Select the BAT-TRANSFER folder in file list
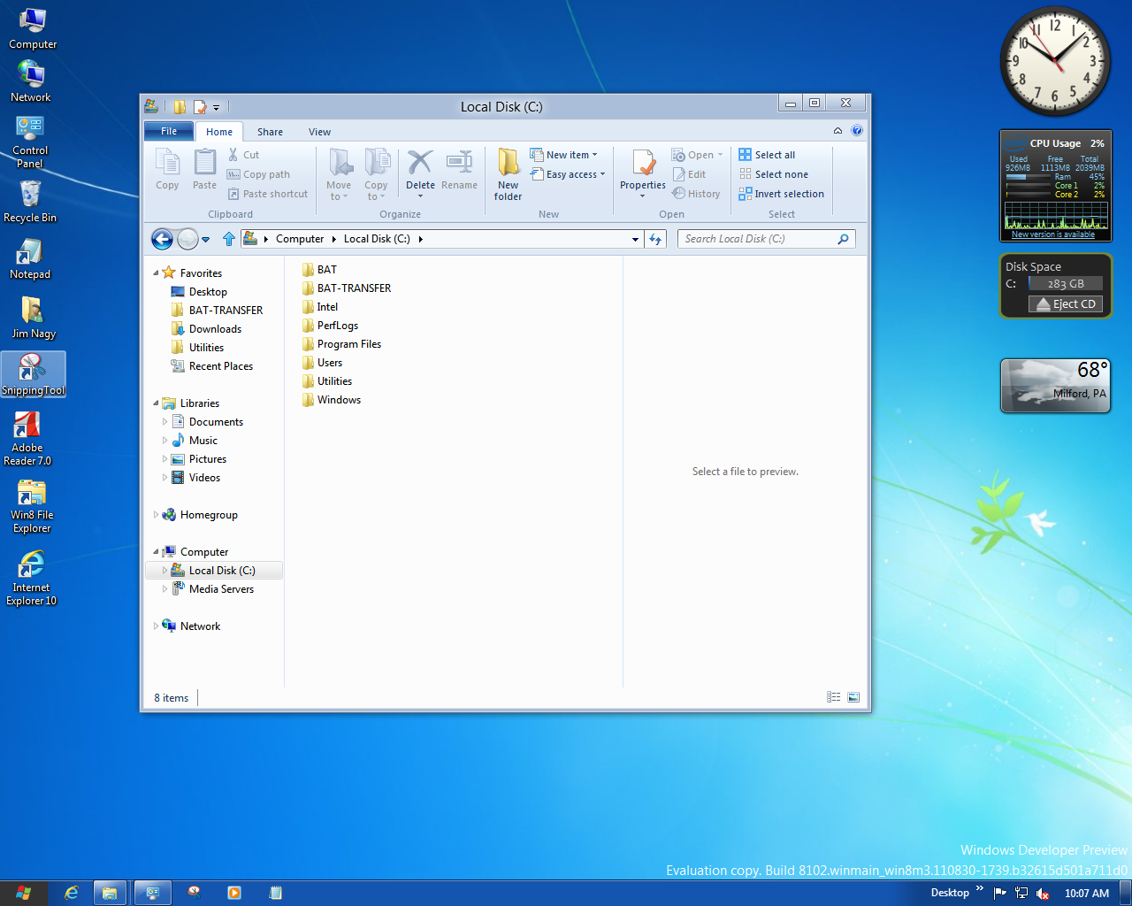 click(346, 288)
